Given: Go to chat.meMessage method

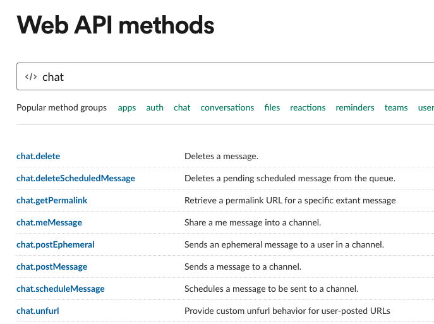Looking at the screenshot, I should 49,222.
